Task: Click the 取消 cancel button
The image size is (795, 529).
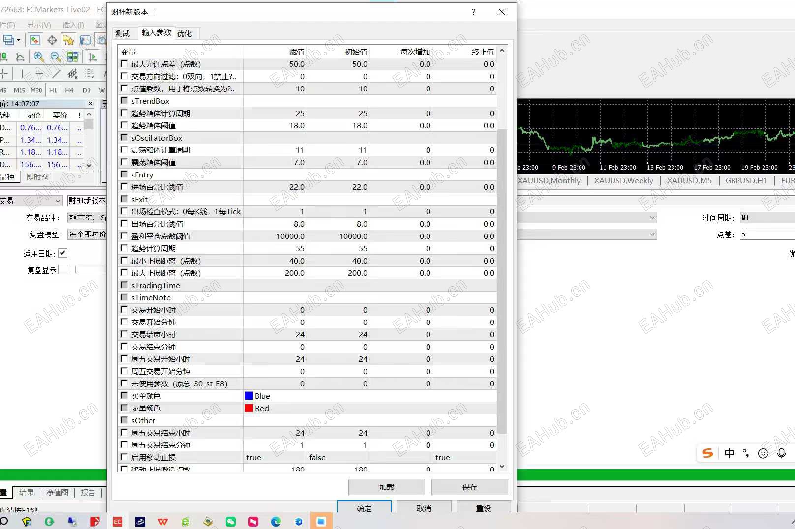Action: [424, 507]
